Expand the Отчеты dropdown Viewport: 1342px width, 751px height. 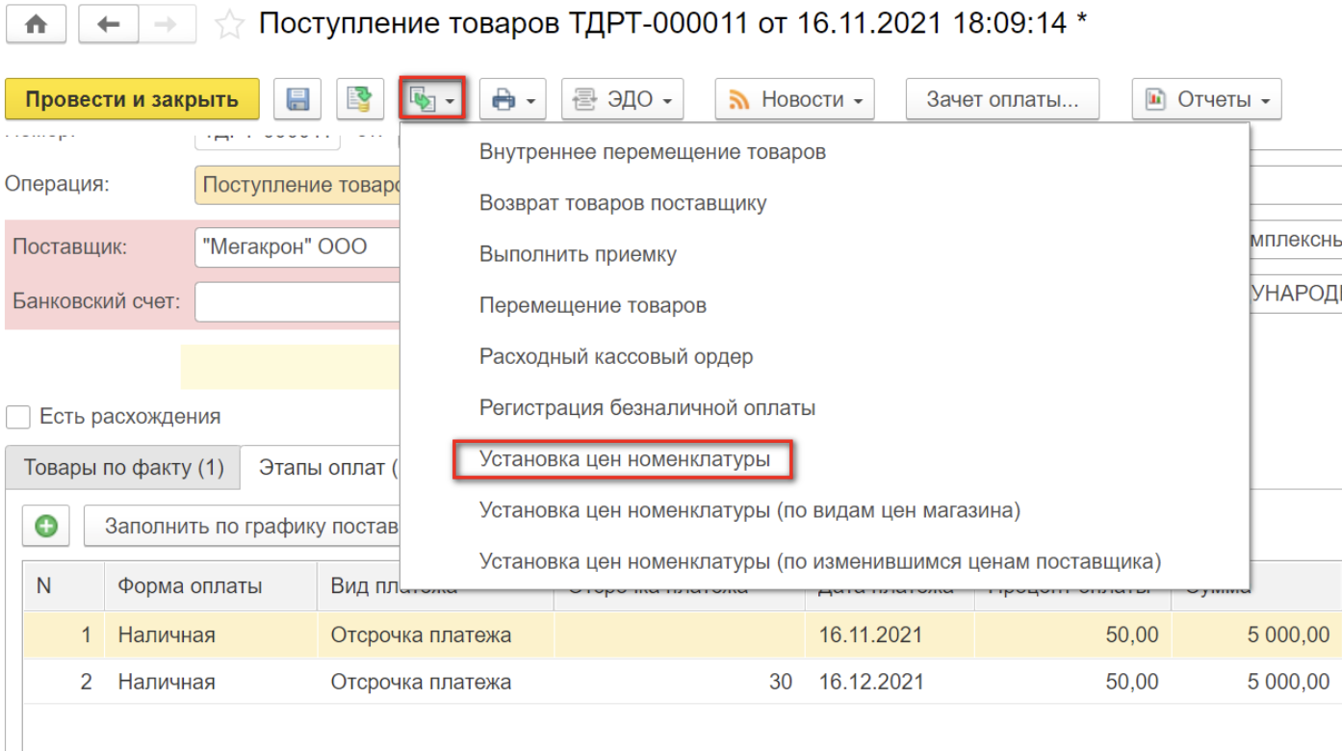[x=1206, y=99]
